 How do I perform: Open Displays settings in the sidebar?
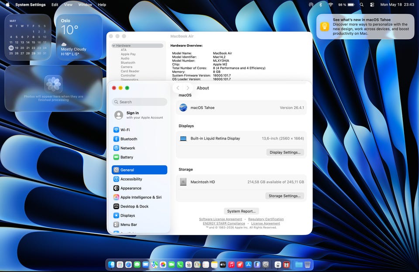pyautogui.click(x=140, y=215)
